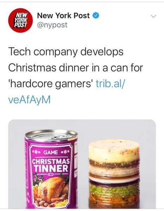The width and height of the screenshot is (164, 211).
Task: Expand the tweet options chevron menu
Action: pyautogui.click(x=153, y=16)
